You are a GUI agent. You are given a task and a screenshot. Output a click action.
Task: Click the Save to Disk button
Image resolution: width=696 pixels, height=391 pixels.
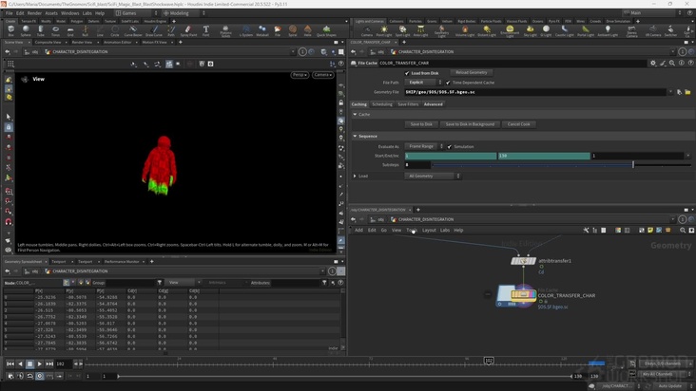click(x=421, y=124)
